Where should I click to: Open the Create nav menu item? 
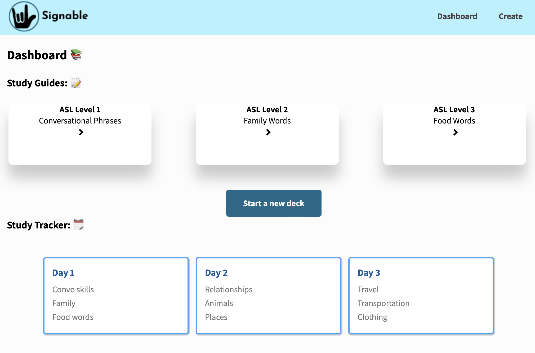(510, 16)
